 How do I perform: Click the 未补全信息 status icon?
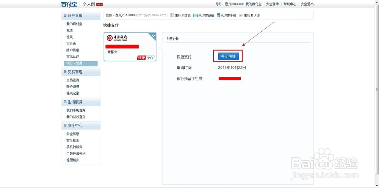[172, 15]
